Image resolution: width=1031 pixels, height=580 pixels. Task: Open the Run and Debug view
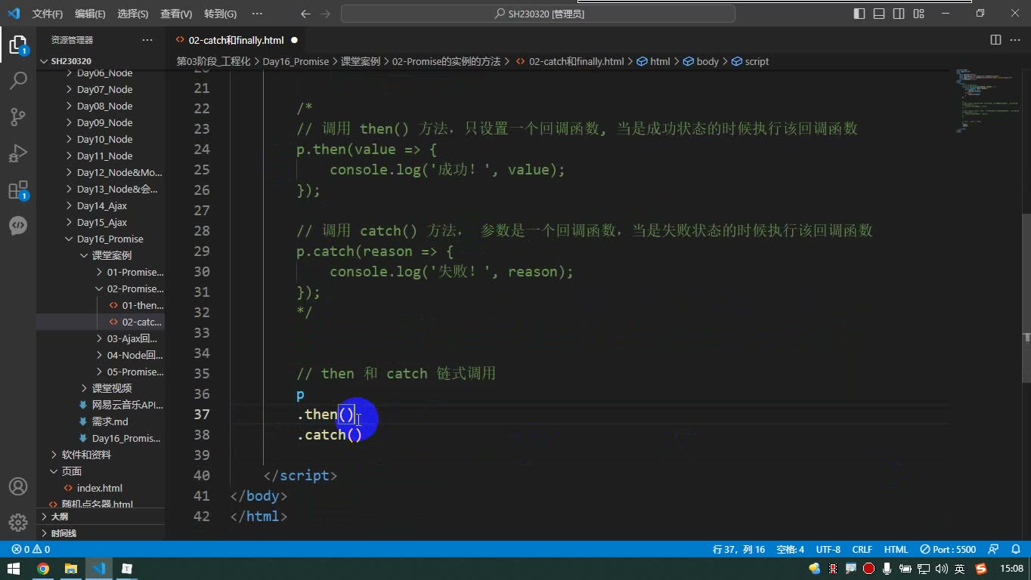pos(18,153)
